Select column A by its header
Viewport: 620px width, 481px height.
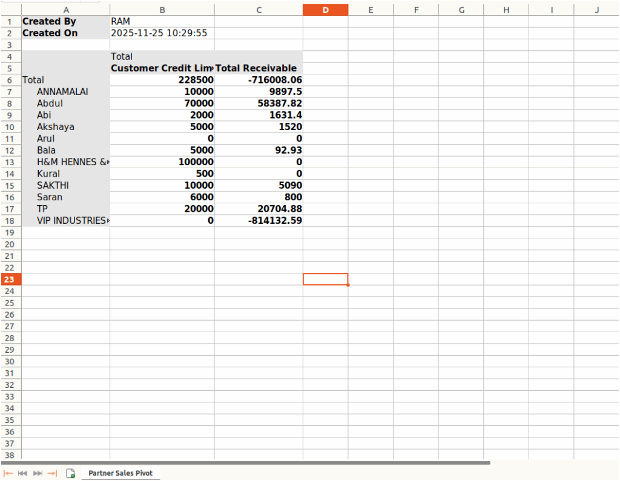66,10
